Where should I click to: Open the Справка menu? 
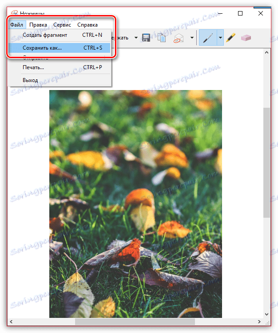coord(87,25)
